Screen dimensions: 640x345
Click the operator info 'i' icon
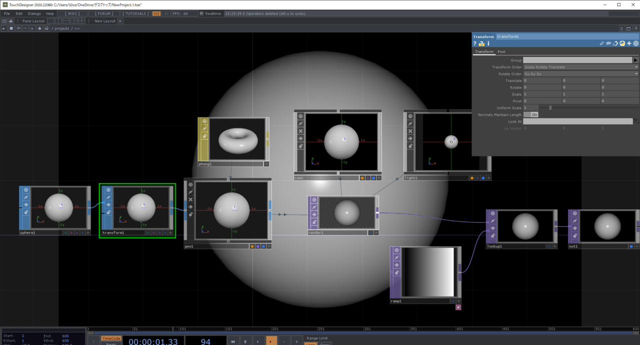tap(488, 44)
